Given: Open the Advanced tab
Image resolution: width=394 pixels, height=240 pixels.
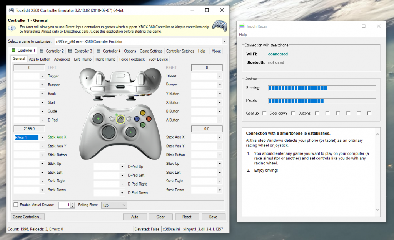Looking at the screenshot, I should tap(62, 59).
